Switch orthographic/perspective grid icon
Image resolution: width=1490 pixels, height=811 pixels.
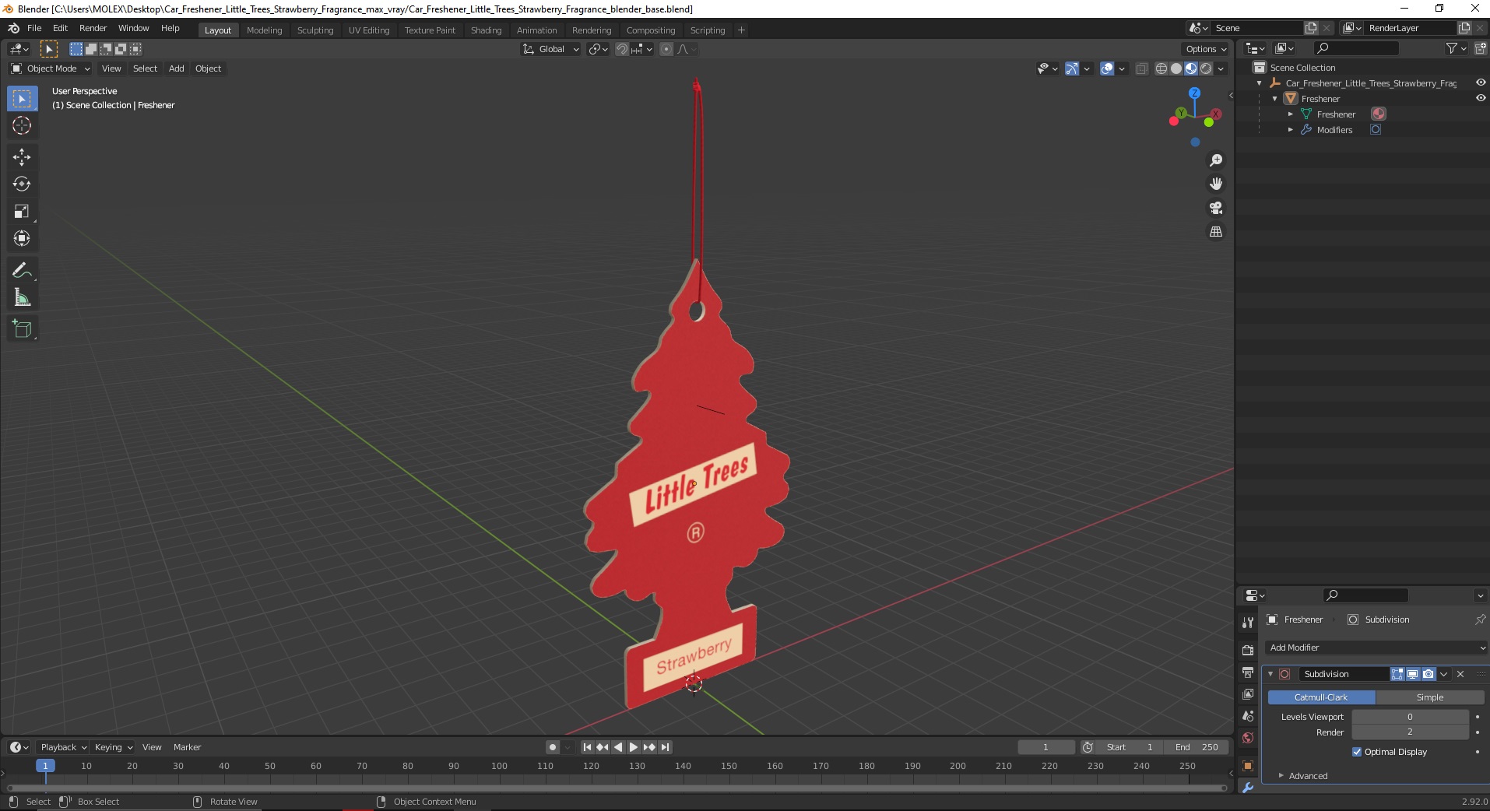(1216, 232)
